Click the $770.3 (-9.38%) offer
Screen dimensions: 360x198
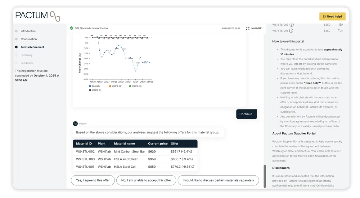click(x=182, y=167)
